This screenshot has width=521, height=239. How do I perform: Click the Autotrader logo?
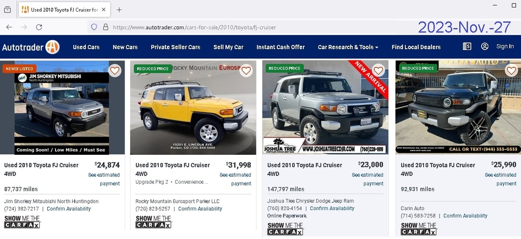click(31, 47)
